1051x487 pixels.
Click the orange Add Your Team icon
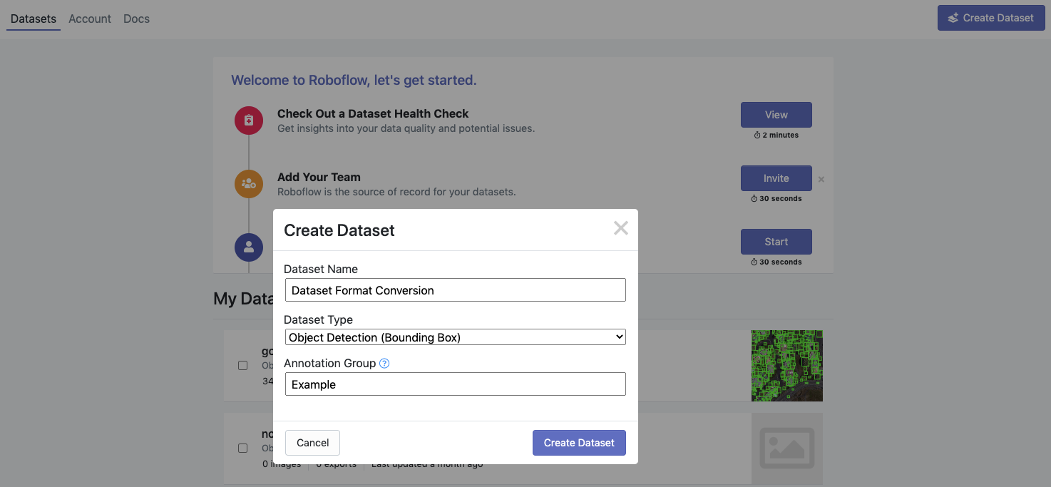pos(249,183)
